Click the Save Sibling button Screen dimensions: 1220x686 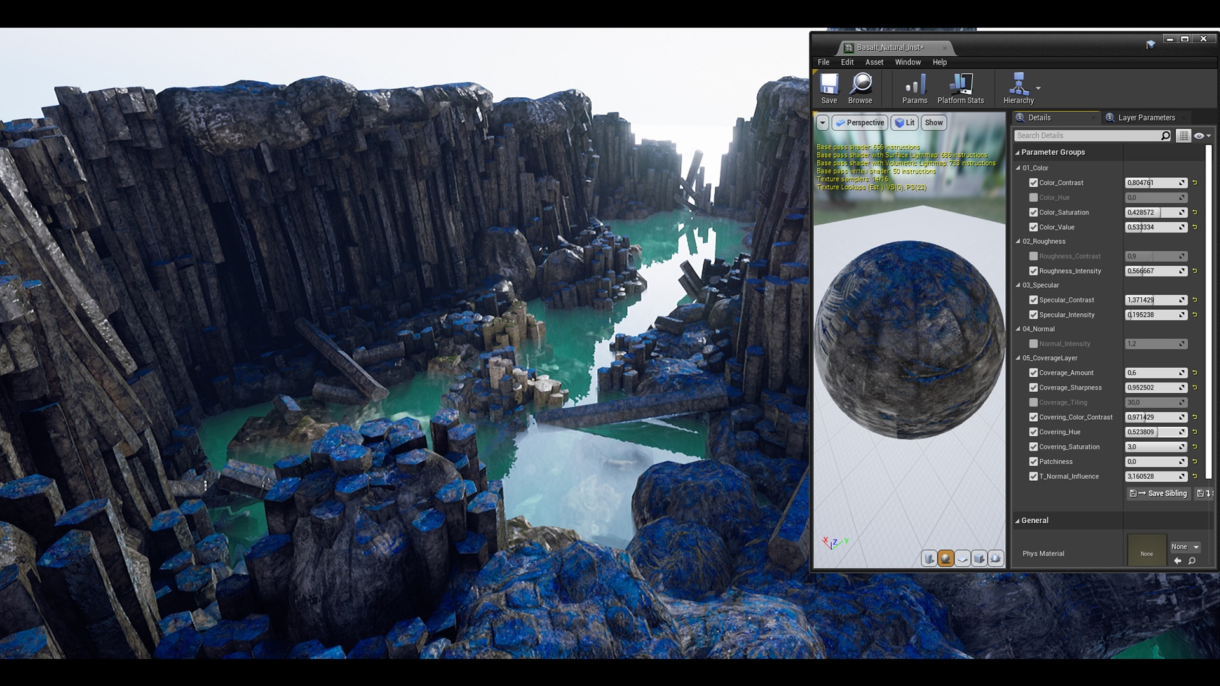[x=1158, y=494]
